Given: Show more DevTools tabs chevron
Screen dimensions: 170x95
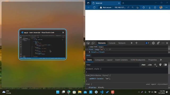Looking at the screenshot, I should (x=131, y=43).
